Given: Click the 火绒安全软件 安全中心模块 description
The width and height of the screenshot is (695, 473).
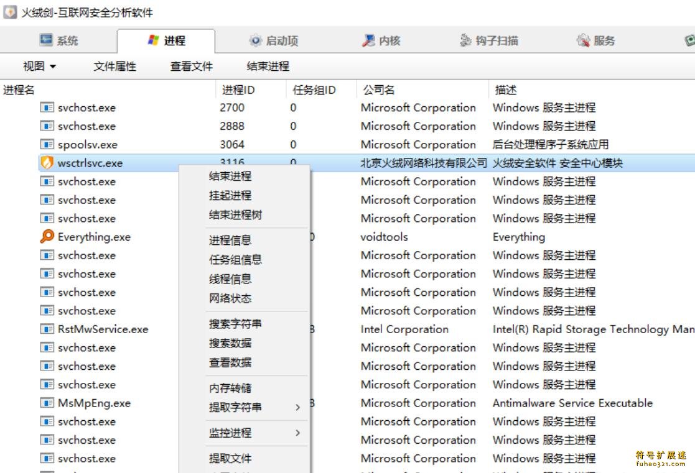Looking at the screenshot, I should pyautogui.click(x=557, y=163).
